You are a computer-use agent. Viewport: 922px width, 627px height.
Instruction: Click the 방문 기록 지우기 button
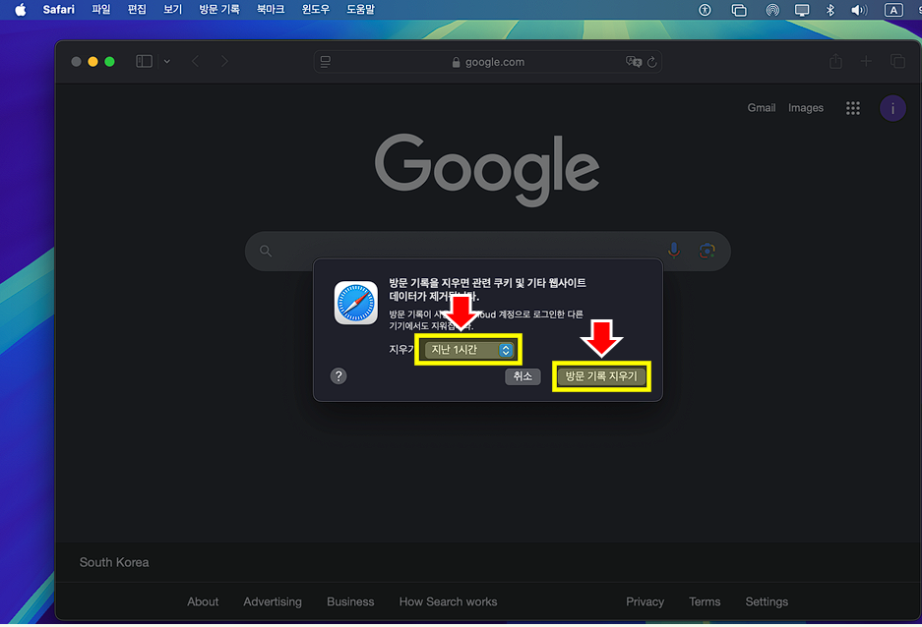pos(601,376)
